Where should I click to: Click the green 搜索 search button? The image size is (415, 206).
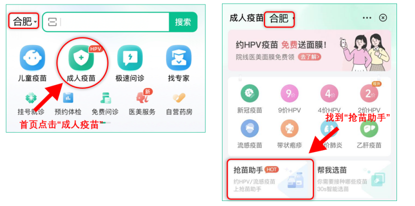point(183,22)
